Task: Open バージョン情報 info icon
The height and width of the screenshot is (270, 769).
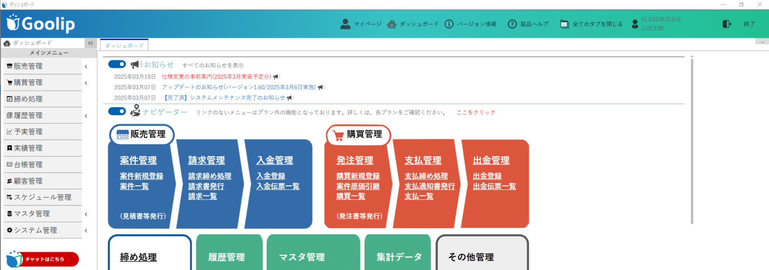Action: (449, 24)
